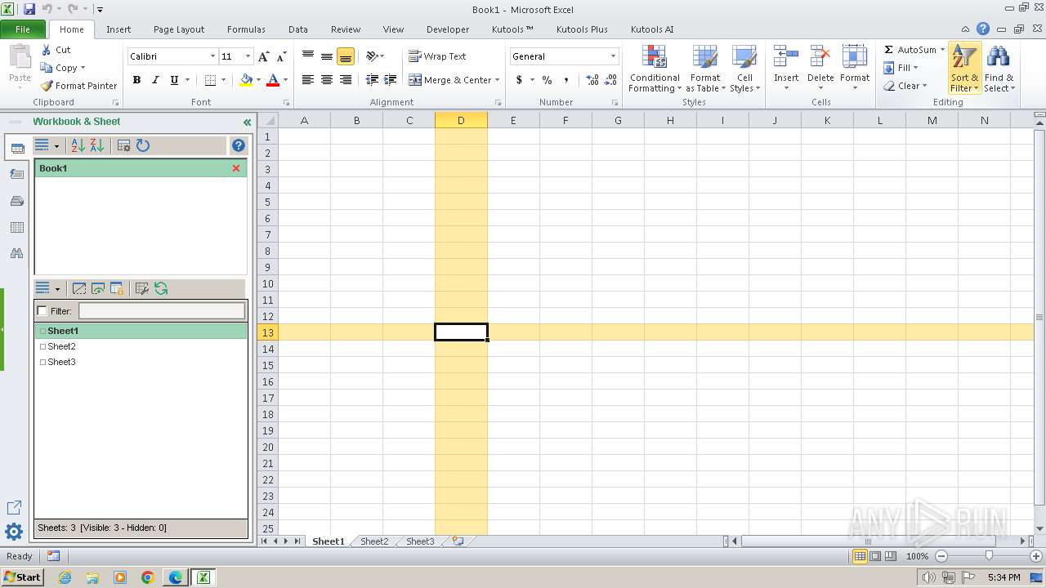Image resolution: width=1046 pixels, height=588 pixels.
Task: Open the Kutools pane help icon
Action: click(x=239, y=145)
